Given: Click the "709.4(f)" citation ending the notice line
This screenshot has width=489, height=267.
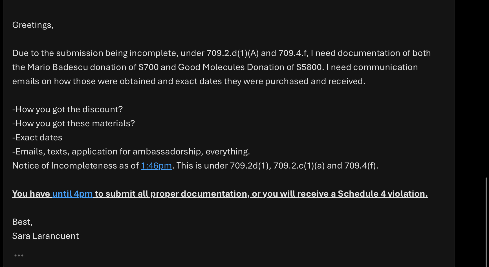Looking at the screenshot, I should (360, 166).
